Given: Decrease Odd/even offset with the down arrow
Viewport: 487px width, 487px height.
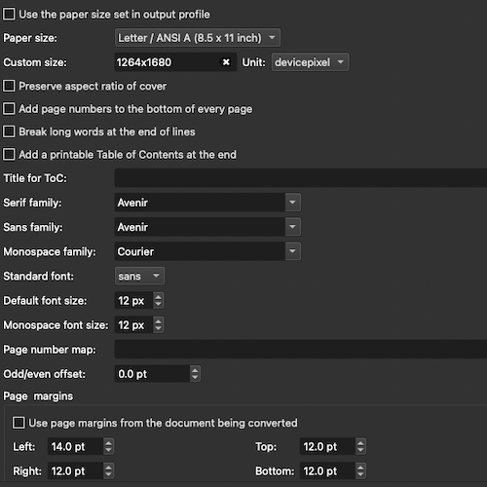Looking at the screenshot, I should (195, 378).
